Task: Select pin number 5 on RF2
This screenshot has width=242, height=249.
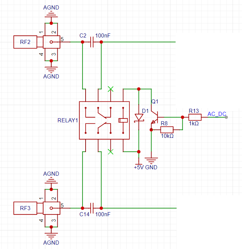Action: 62,39
